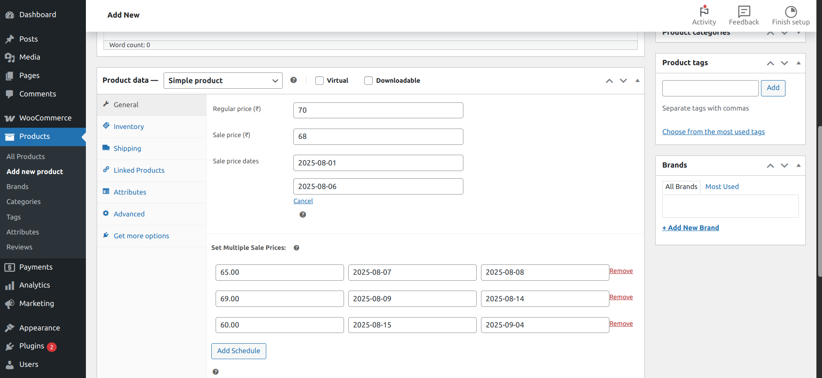Click the page vertical scrollbar
The height and width of the screenshot is (378, 822).
(819, 201)
